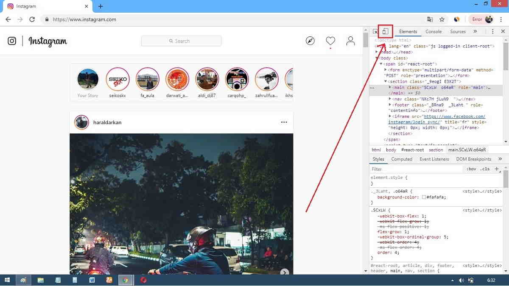The height and width of the screenshot is (286, 509).
Task: Click Chrome icon in taskbar
Action: tap(125, 280)
